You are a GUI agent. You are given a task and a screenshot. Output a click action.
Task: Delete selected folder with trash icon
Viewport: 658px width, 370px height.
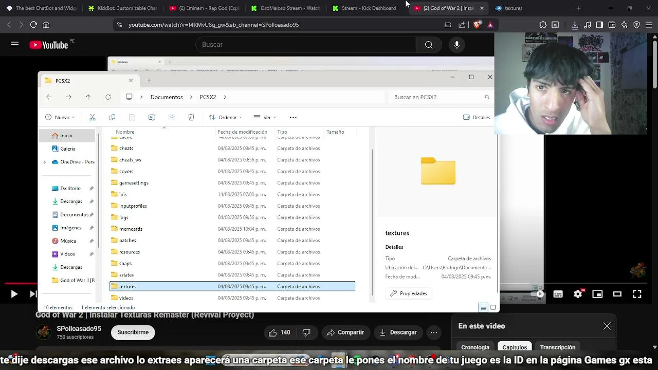point(191,117)
